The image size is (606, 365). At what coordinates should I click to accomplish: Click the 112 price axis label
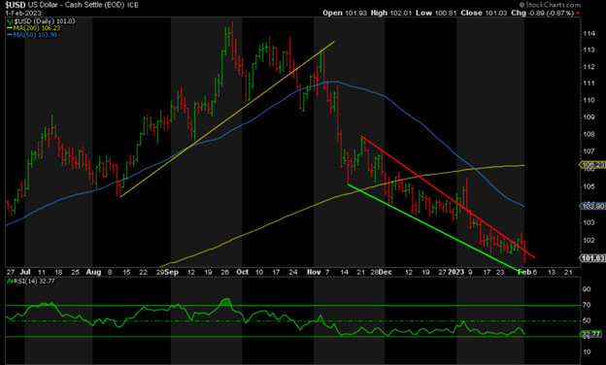(589, 67)
